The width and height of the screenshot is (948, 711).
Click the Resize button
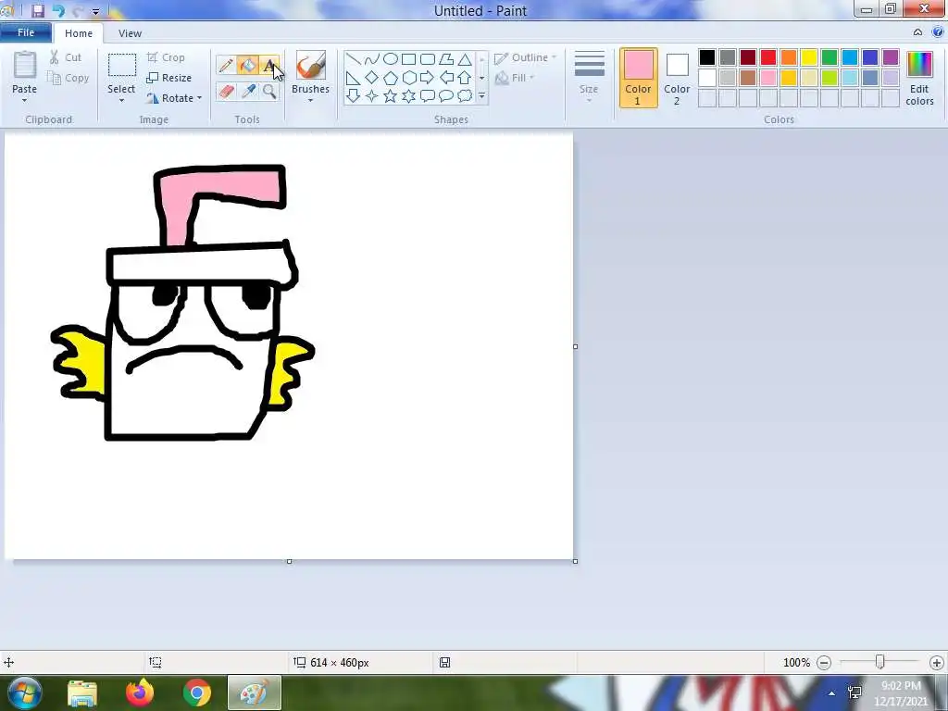[169, 78]
